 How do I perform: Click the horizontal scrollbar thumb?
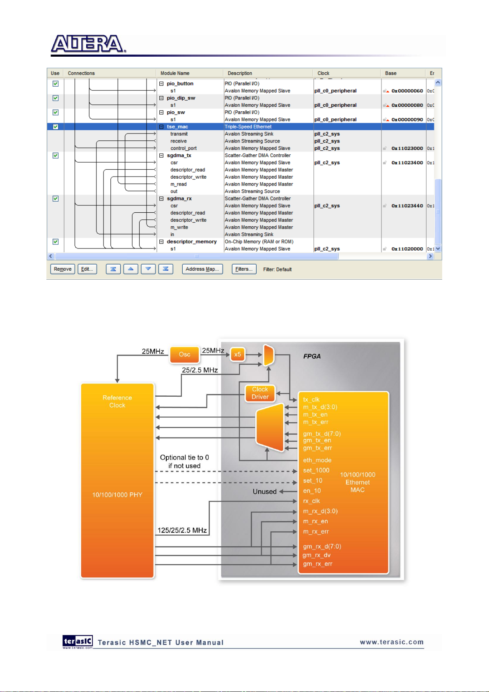coord(197,256)
